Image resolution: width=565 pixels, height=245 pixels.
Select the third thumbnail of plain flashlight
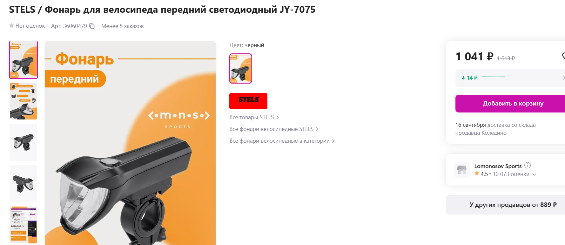(x=24, y=142)
